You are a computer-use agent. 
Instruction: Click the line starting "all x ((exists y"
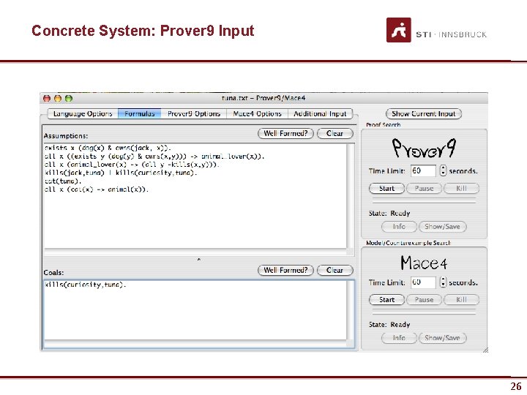(x=154, y=157)
